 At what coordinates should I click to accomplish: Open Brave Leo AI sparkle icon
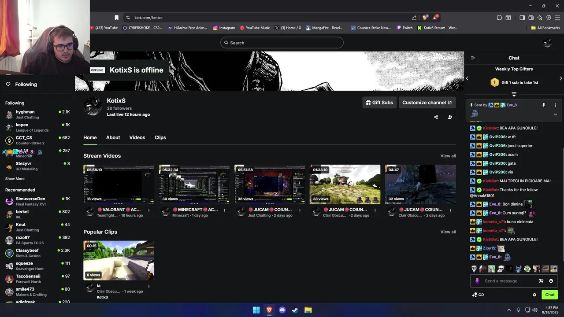click(540, 18)
